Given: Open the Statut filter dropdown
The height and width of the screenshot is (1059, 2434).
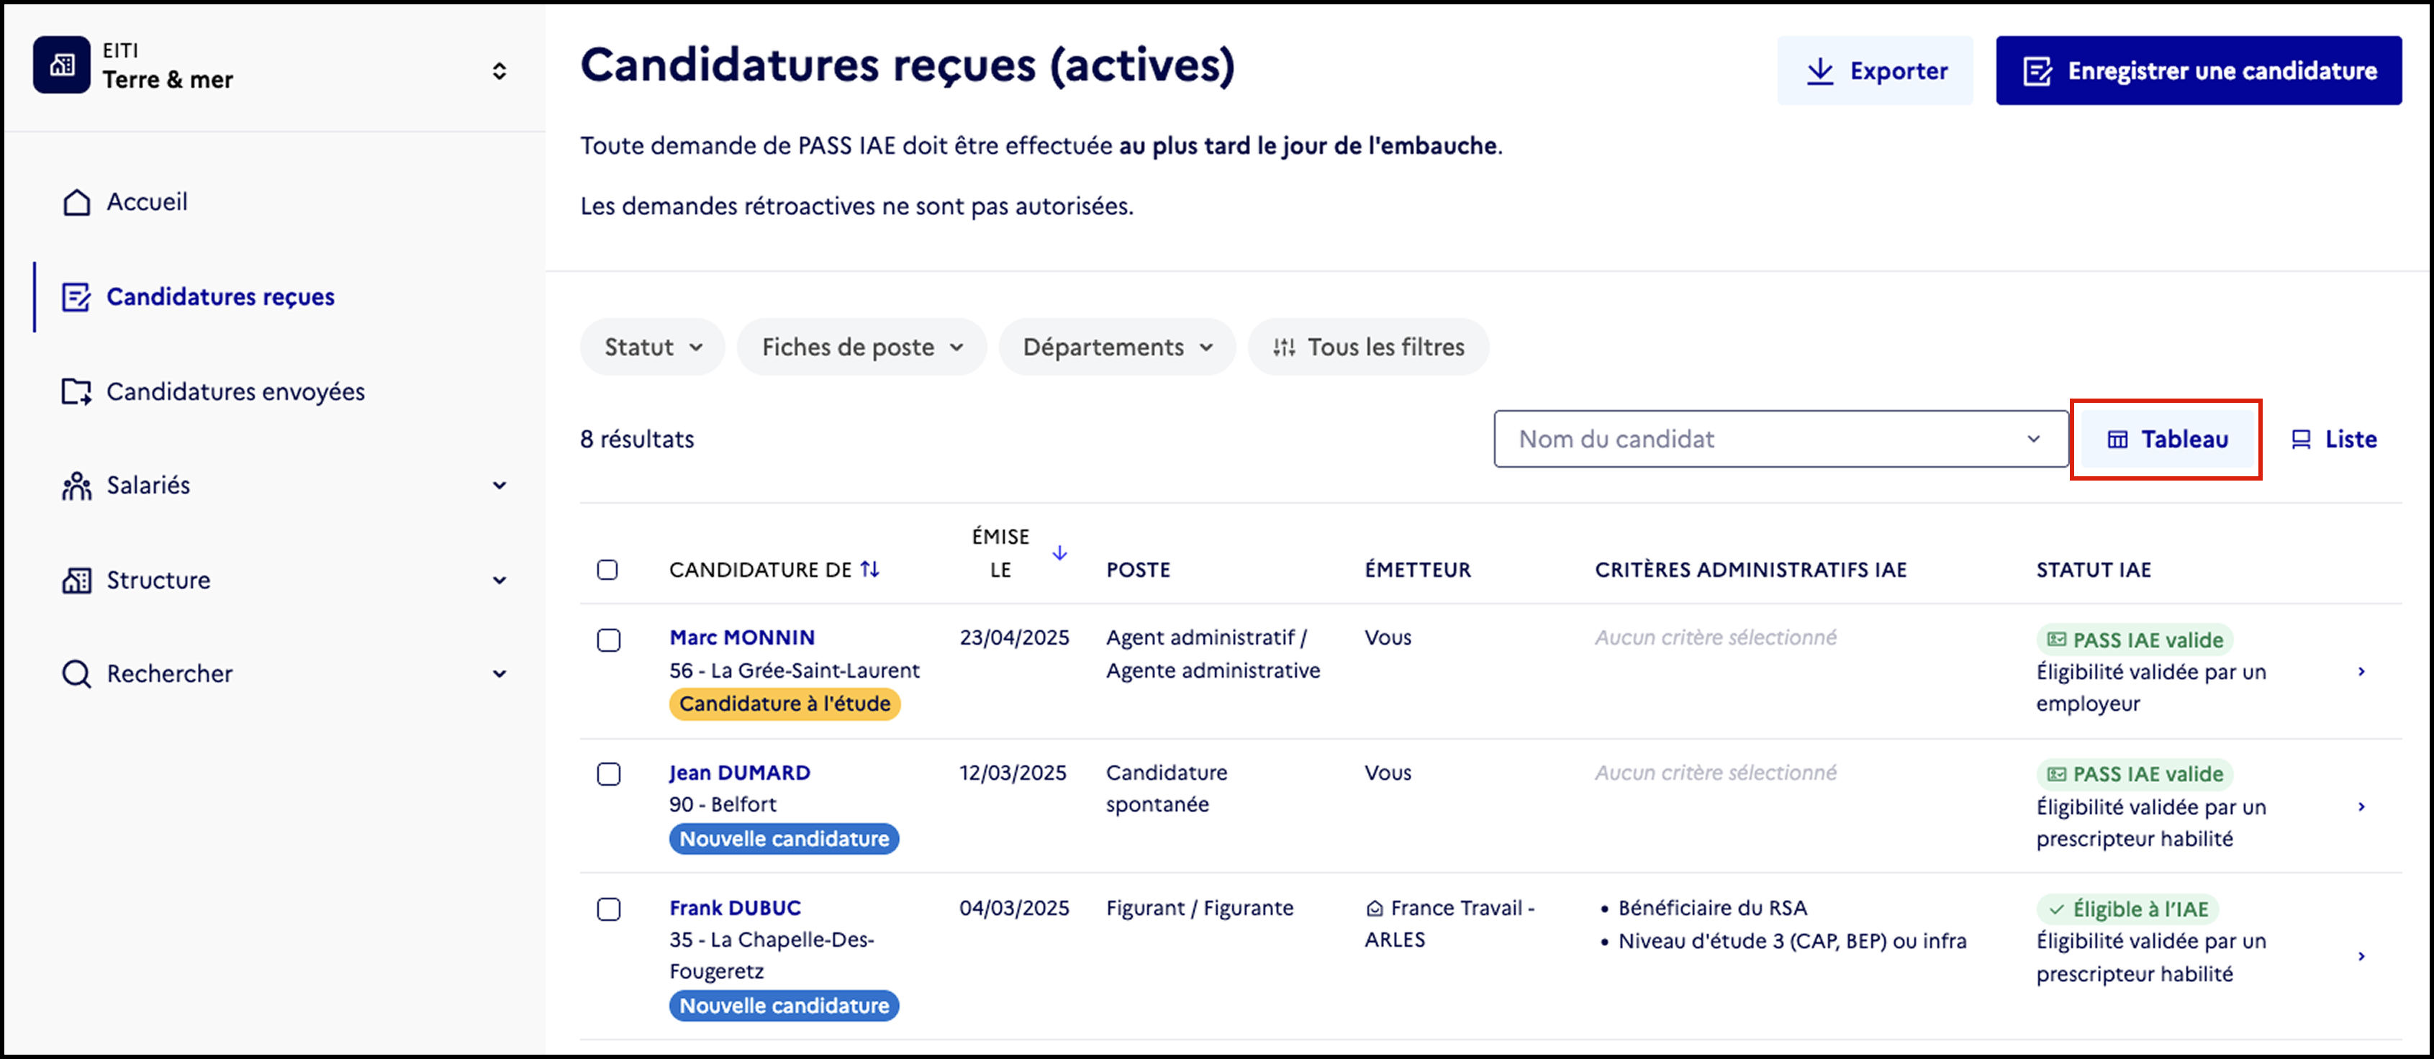Looking at the screenshot, I should coord(653,347).
